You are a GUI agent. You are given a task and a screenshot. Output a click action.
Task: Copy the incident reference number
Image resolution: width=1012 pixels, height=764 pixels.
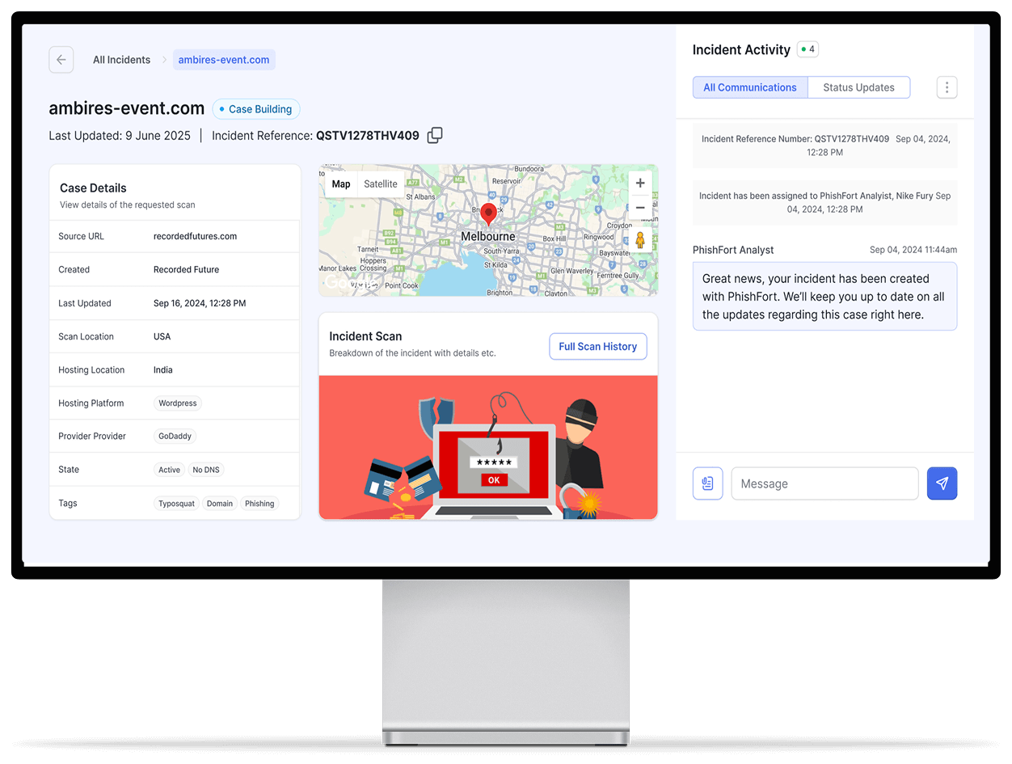[434, 135]
